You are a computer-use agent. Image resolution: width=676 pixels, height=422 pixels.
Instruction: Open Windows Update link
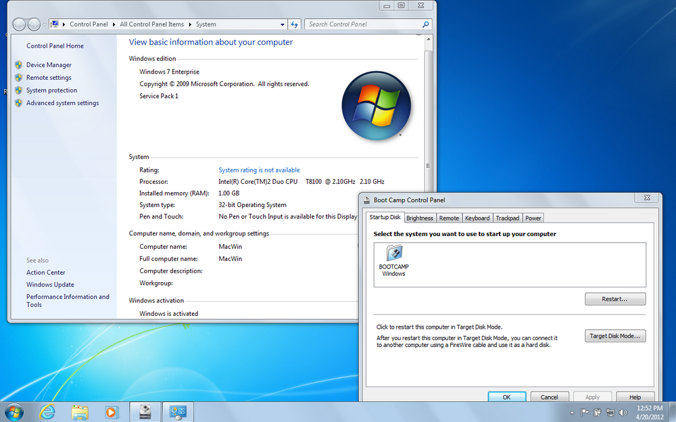[50, 284]
